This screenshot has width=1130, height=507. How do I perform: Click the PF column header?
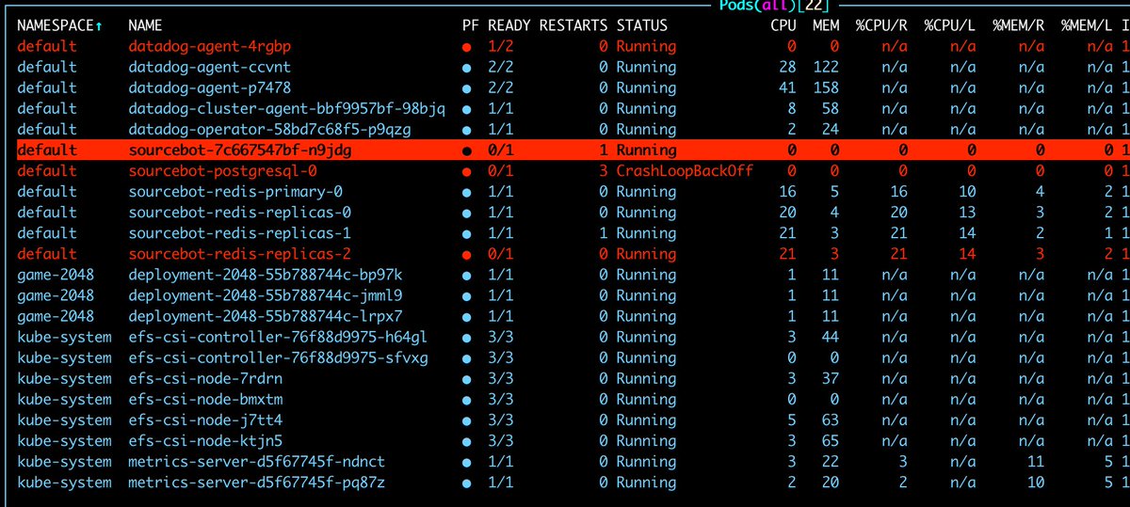coord(471,25)
